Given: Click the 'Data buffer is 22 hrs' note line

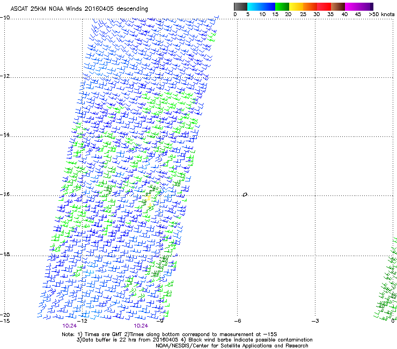Looking at the screenshot, I should click(x=194, y=340).
